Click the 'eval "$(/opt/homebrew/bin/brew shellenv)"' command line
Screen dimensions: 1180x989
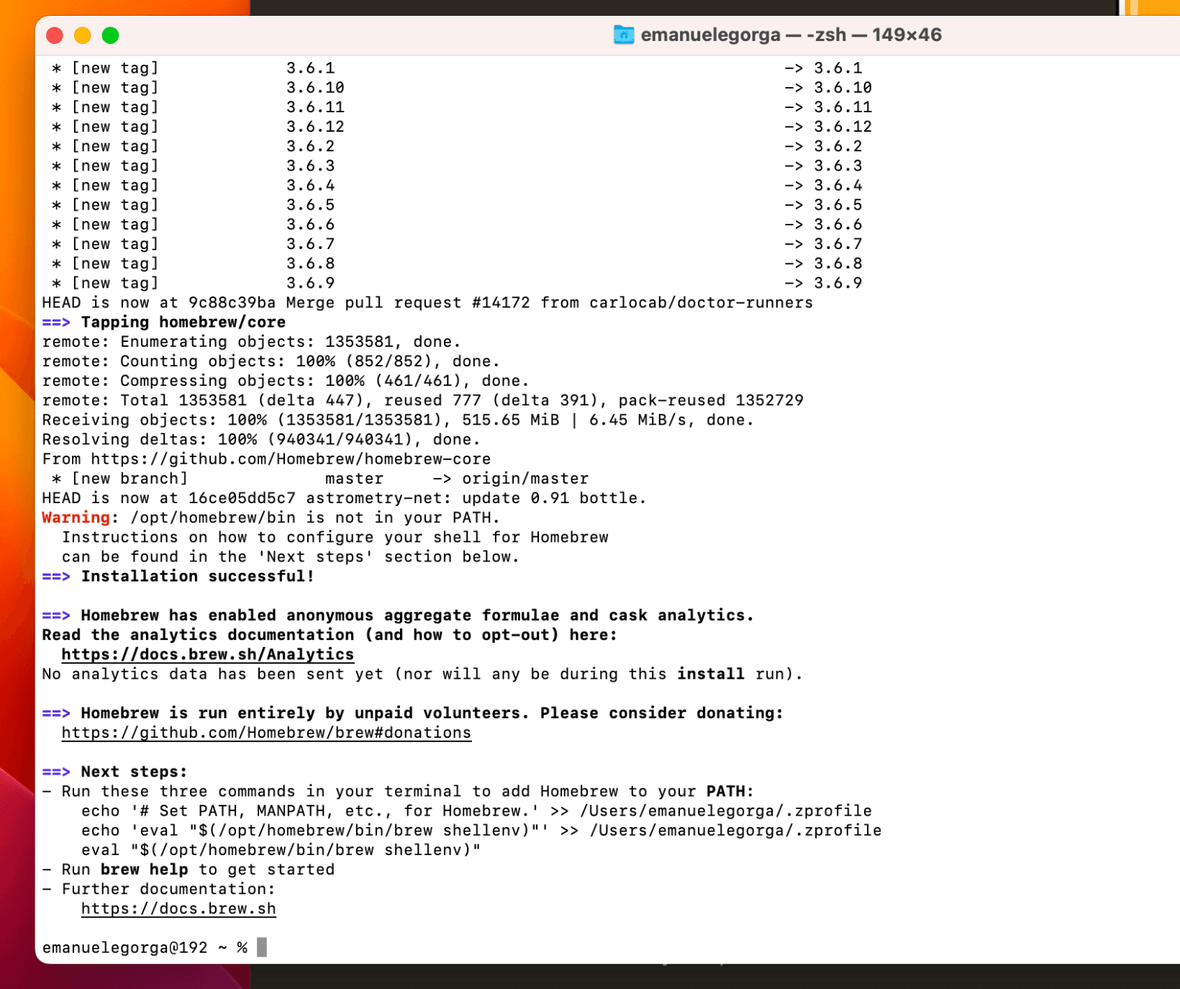(x=281, y=850)
